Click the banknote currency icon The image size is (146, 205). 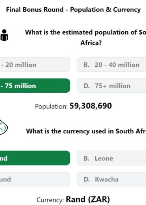(4, 127)
